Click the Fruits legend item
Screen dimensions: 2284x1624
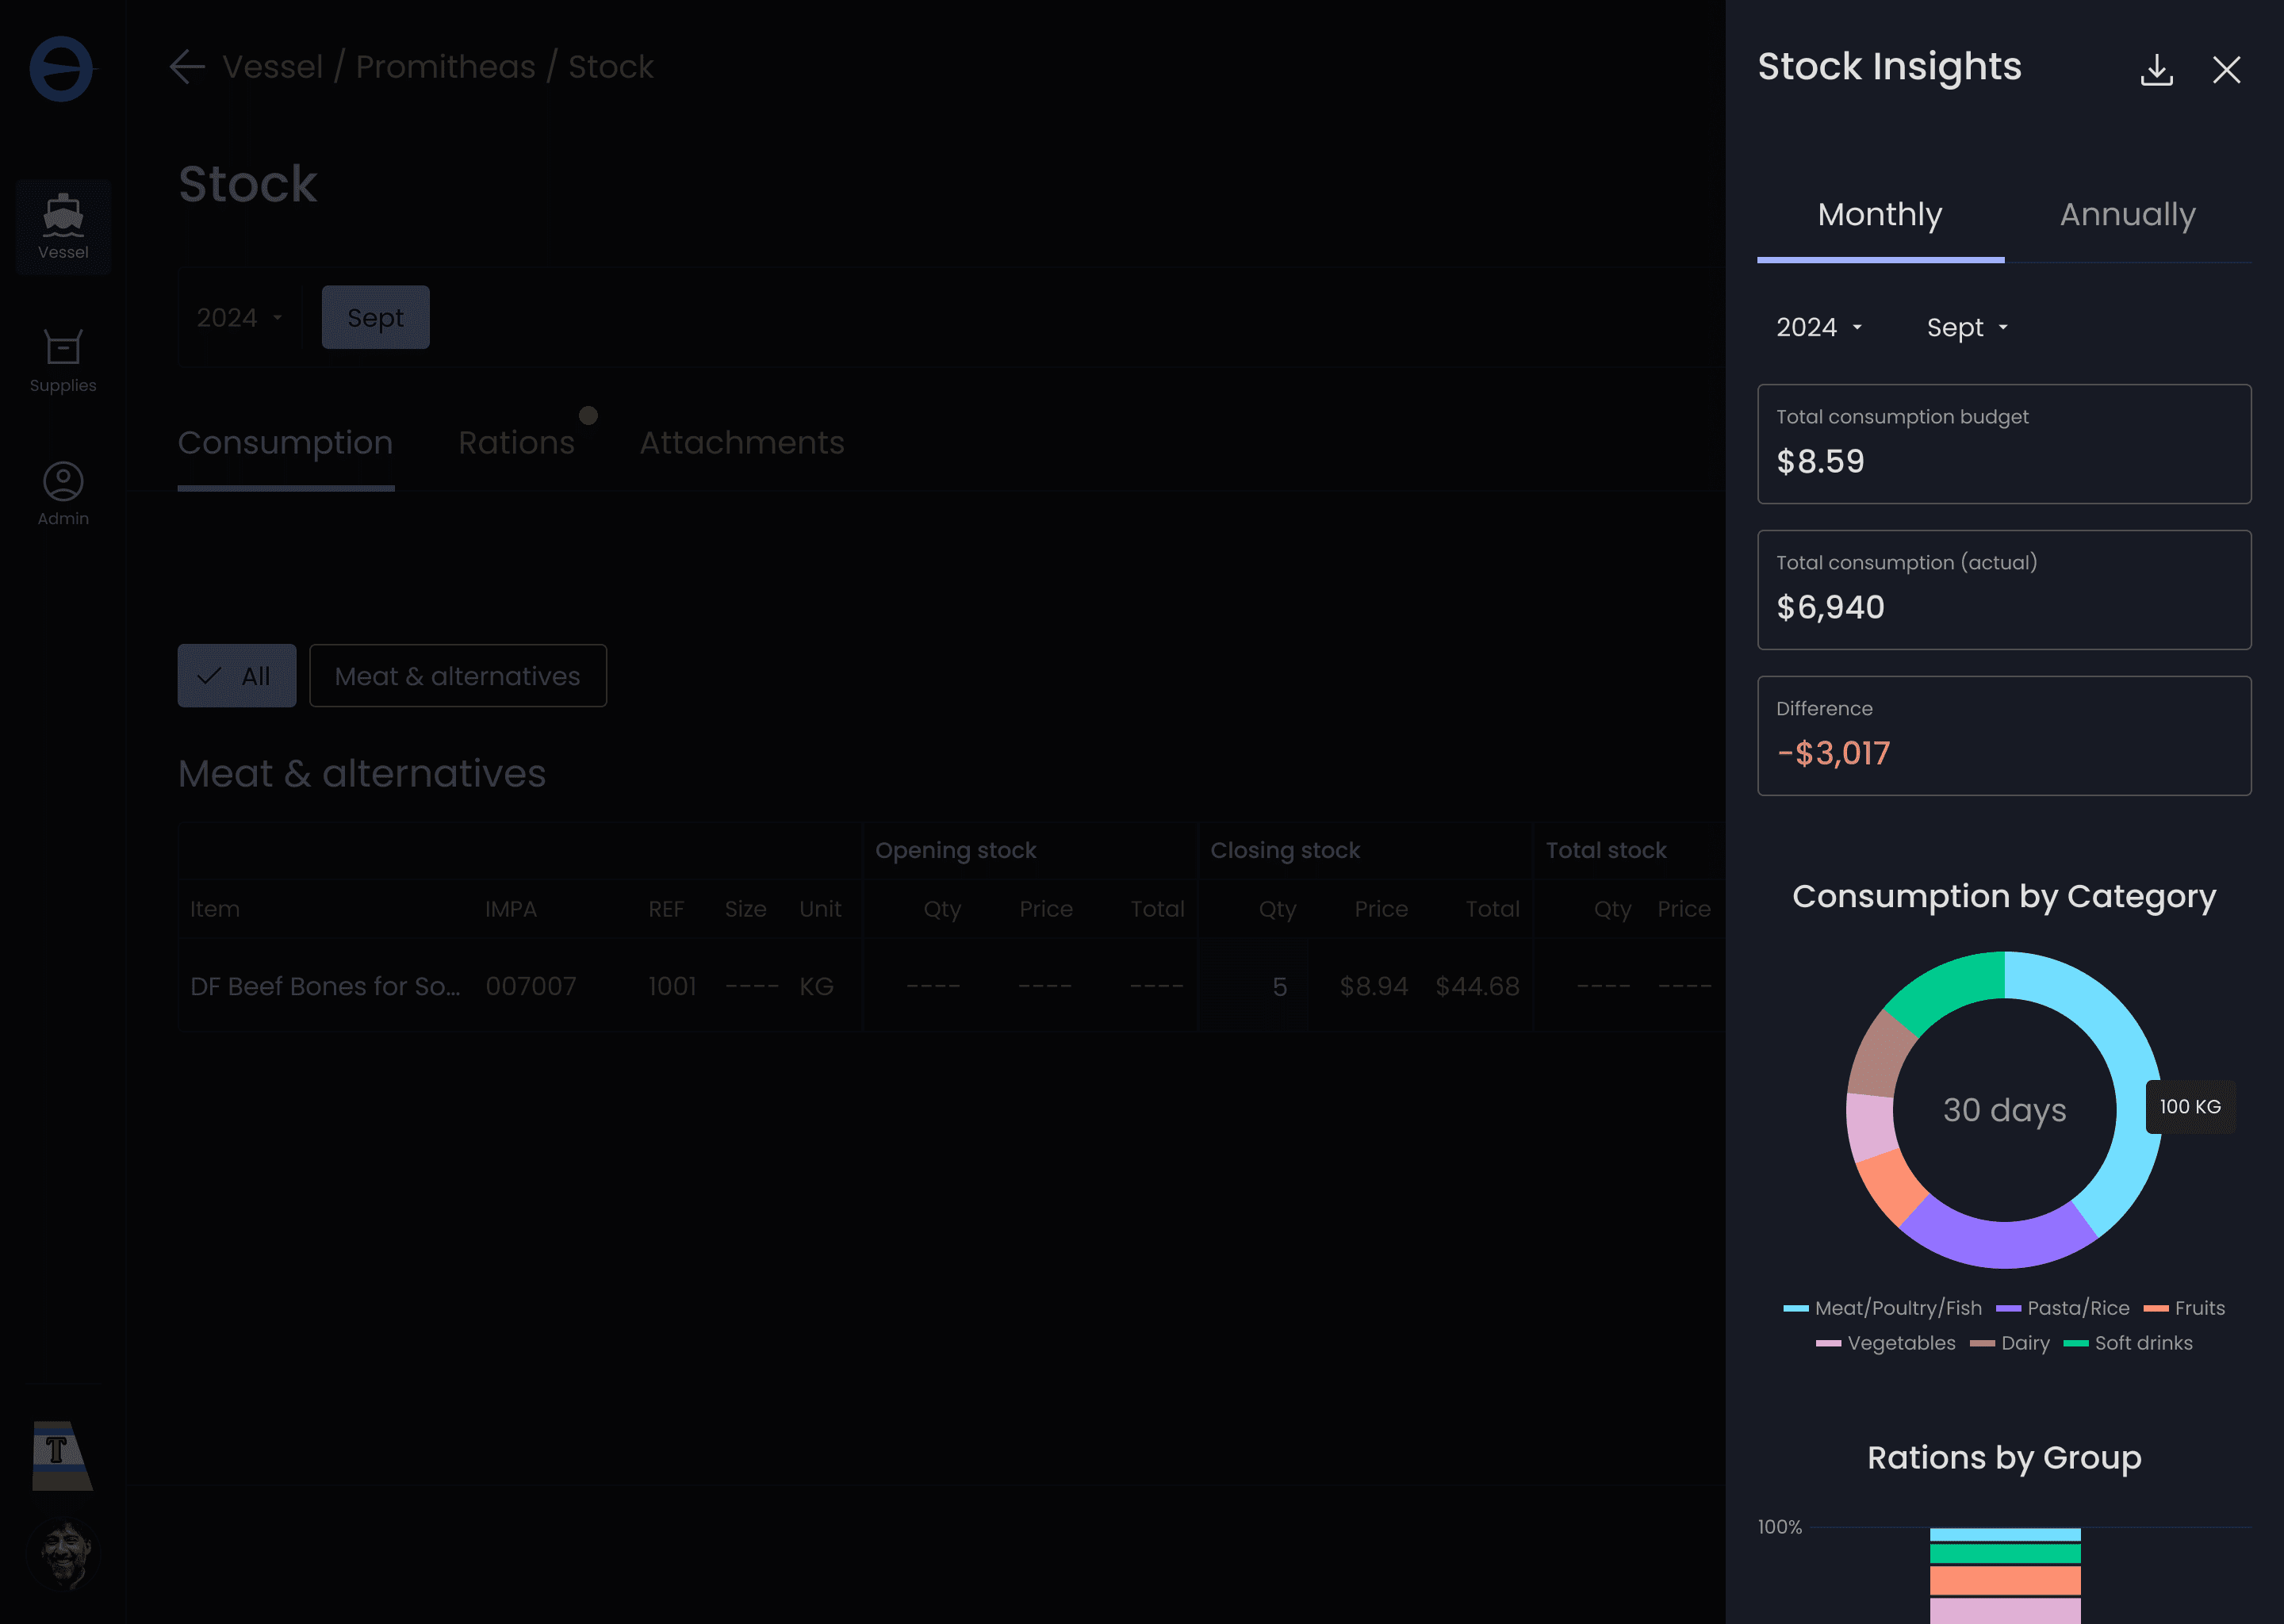[x=2185, y=1308]
